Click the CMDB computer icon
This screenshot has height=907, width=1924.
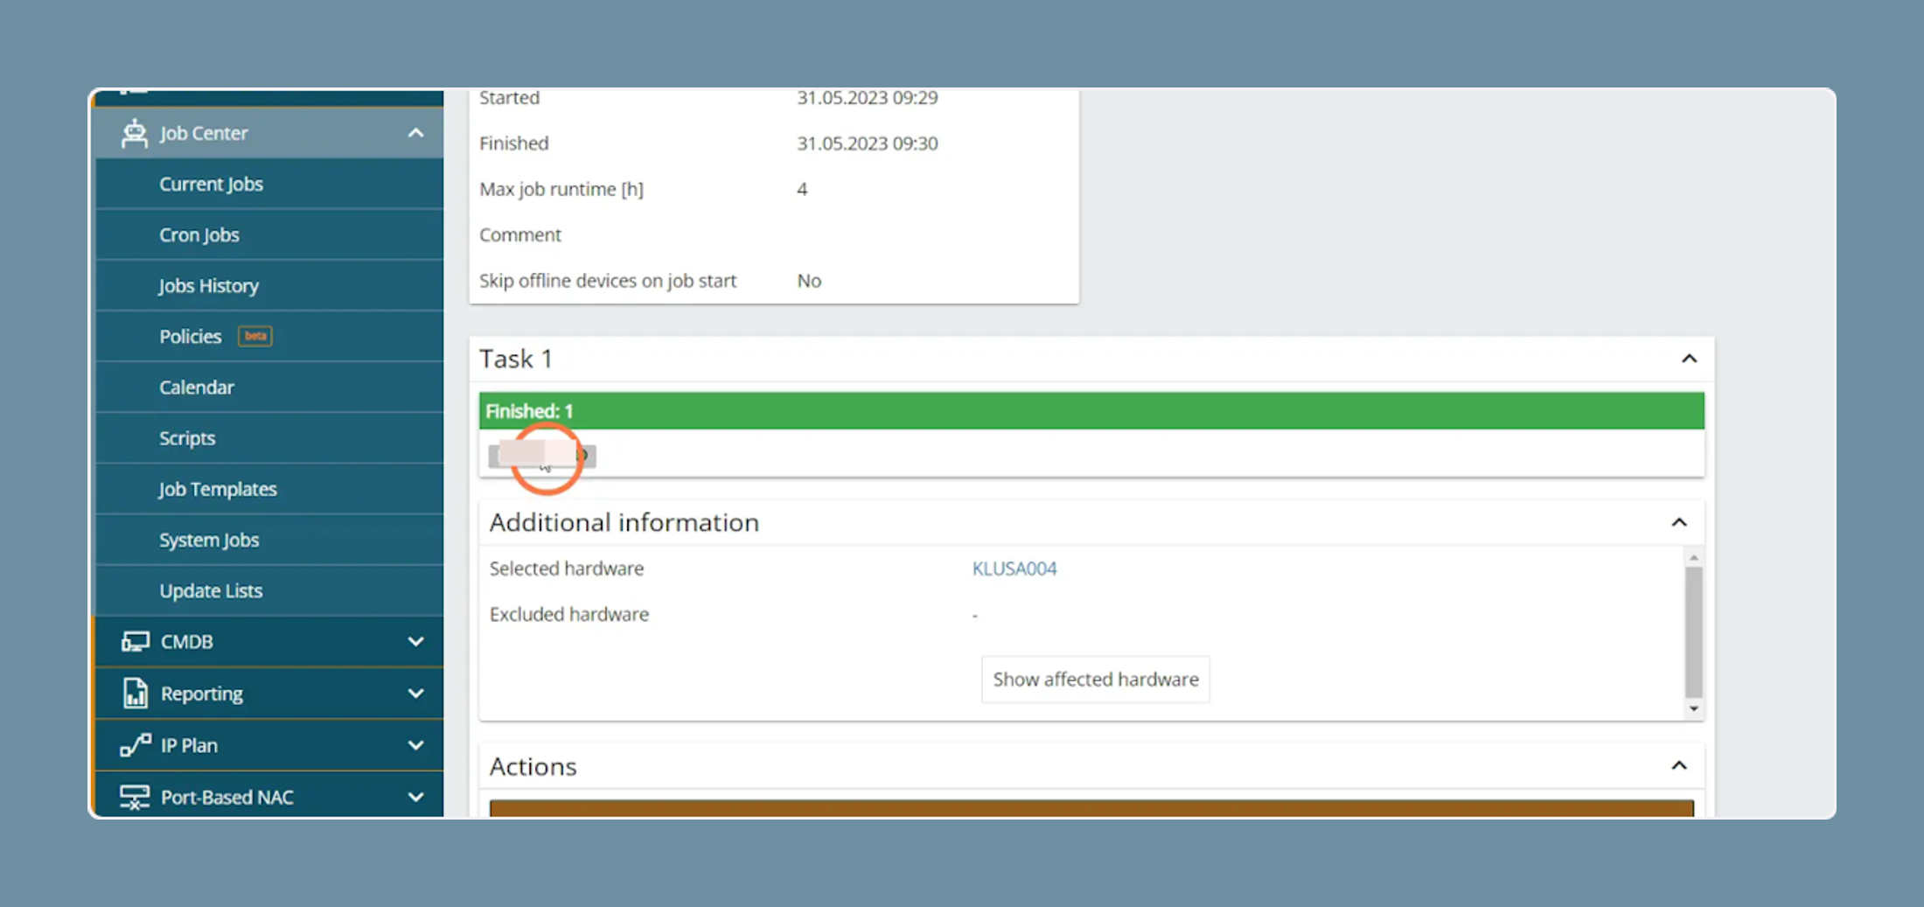pos(135,642)
